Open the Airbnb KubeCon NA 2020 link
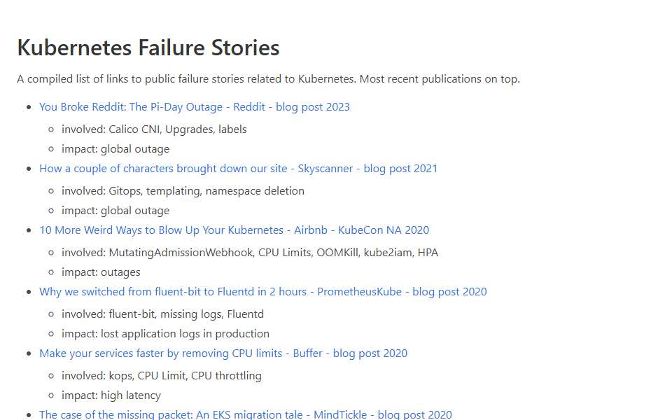Viewport: 672px width, 420px height. click(234, 230)
